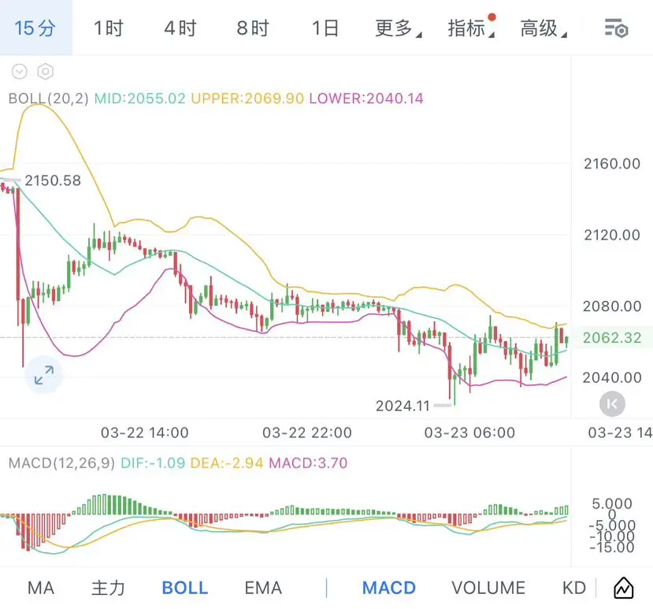Switch to 1日 timeframe
Viewport: 653px width, 609px height.
(x=325, y=28)
